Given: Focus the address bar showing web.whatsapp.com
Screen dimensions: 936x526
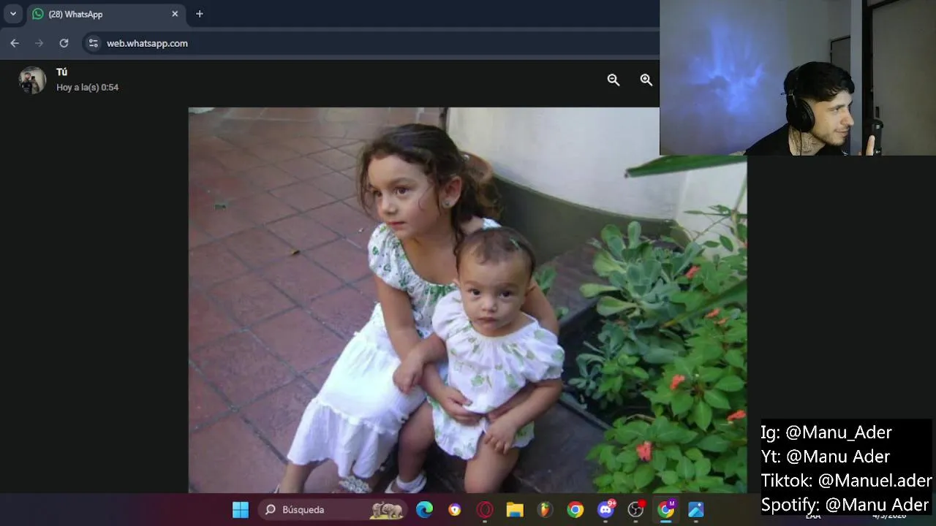Looking at the screenshot, I should coord(373,43).
